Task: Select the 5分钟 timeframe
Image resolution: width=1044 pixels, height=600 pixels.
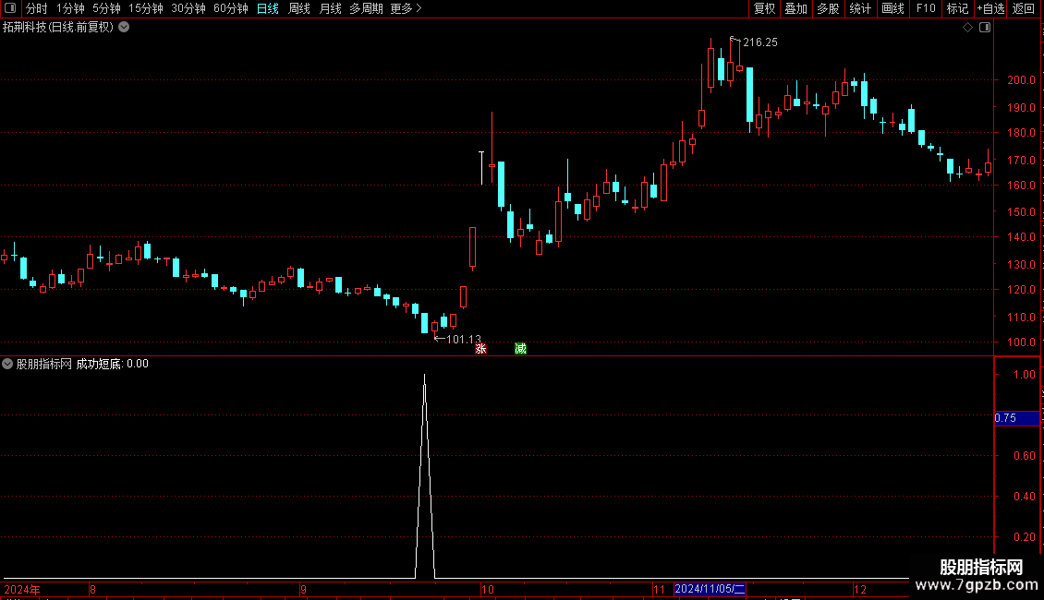Action: click(106, 8)
